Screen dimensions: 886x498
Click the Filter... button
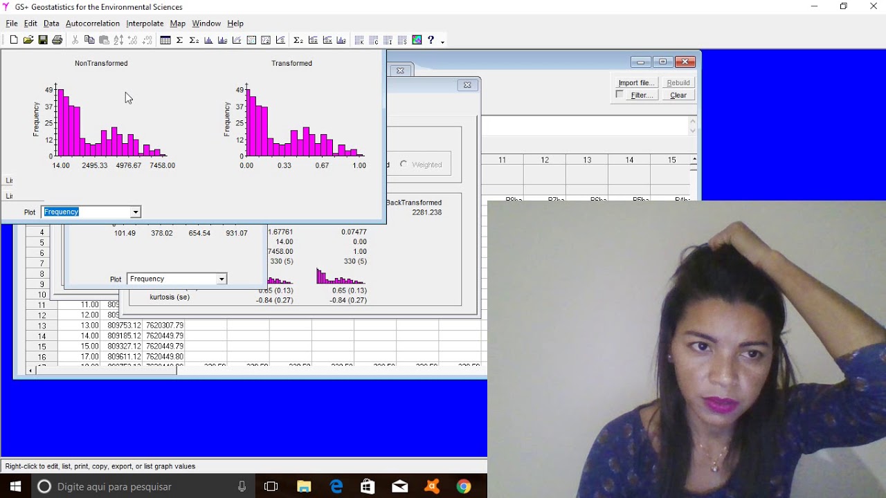coord(642,95)
